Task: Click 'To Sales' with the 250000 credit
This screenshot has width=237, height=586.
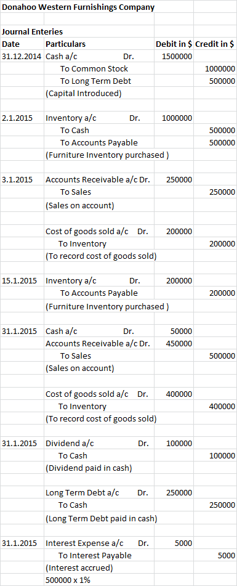Action: [75, 192]
